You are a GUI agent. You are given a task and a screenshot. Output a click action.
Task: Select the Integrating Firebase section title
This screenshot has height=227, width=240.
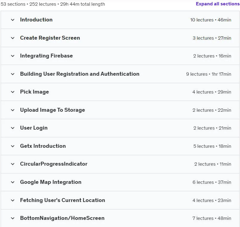pos(47,56)
